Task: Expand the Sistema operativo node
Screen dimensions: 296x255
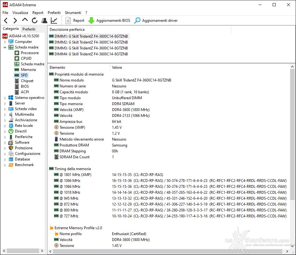Action: 5,98
